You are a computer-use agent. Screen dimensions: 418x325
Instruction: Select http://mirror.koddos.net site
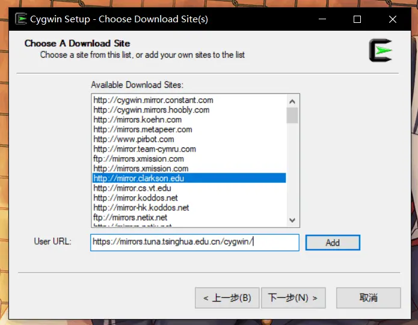coord(189,198)
